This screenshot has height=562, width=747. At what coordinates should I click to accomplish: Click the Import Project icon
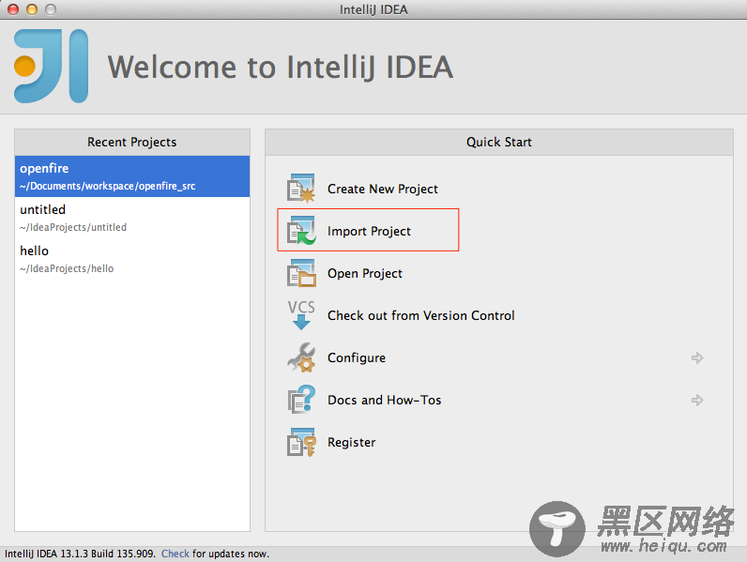tap(301, 231)
